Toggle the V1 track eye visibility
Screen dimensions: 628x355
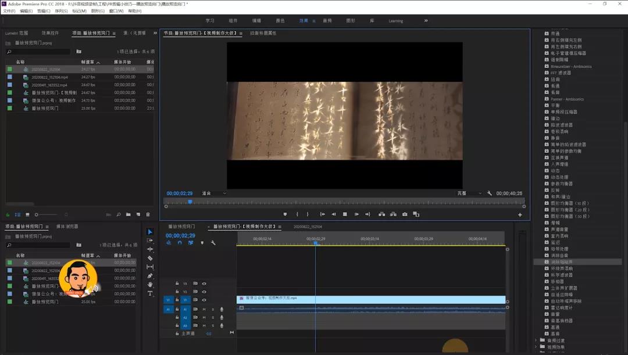pos(204,300)
